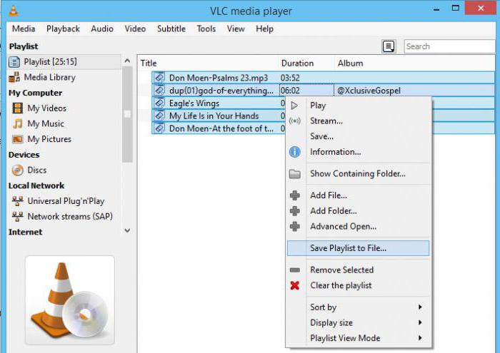The height and width of the screenshot is (353, 500).
Task: Open the Tools menu
Action: point(206,29)
